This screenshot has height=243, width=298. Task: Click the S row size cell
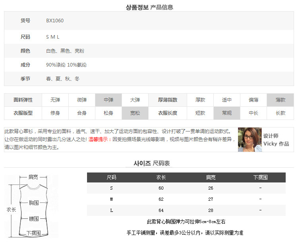click(x=112, y=188)
